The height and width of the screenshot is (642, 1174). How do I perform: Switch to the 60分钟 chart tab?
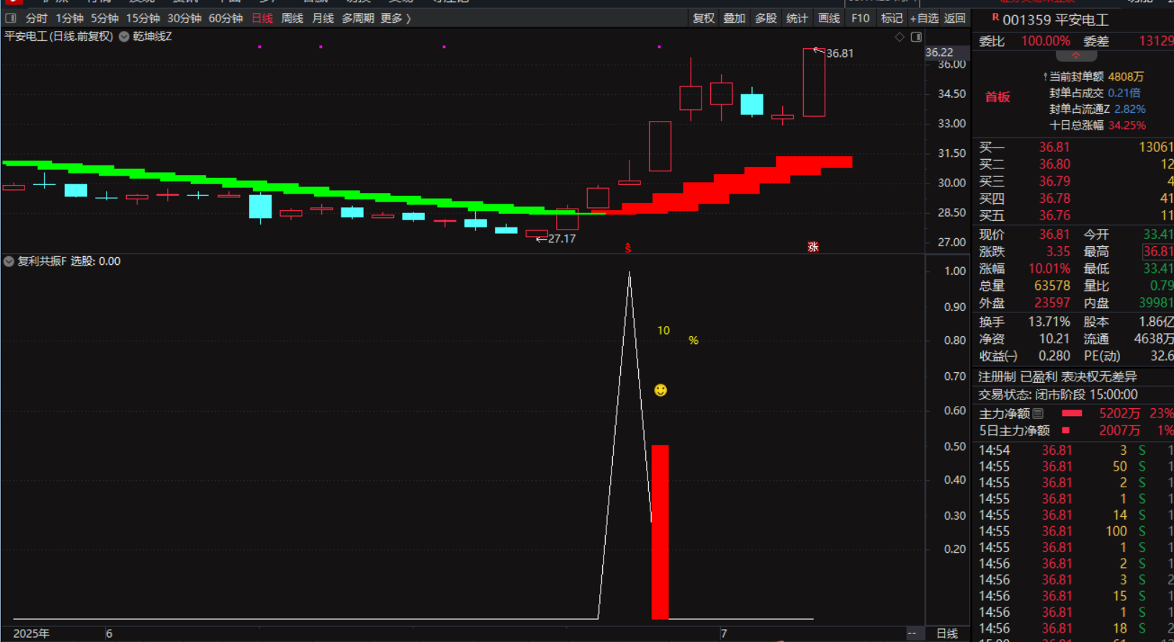click(x=225, y=18)
